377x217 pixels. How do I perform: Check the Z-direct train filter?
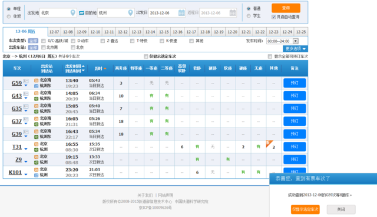click(x=102, y=41)
